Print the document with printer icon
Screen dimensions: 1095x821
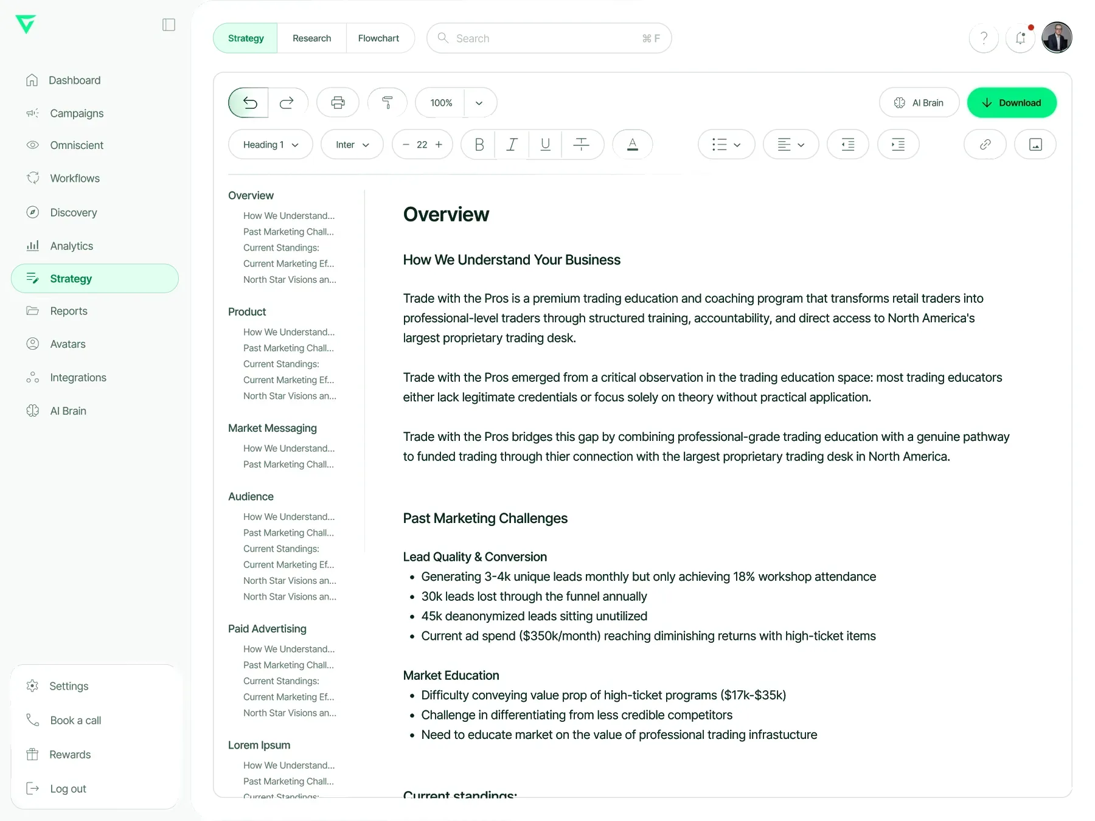pyautogui.click(x=338, y=103)
